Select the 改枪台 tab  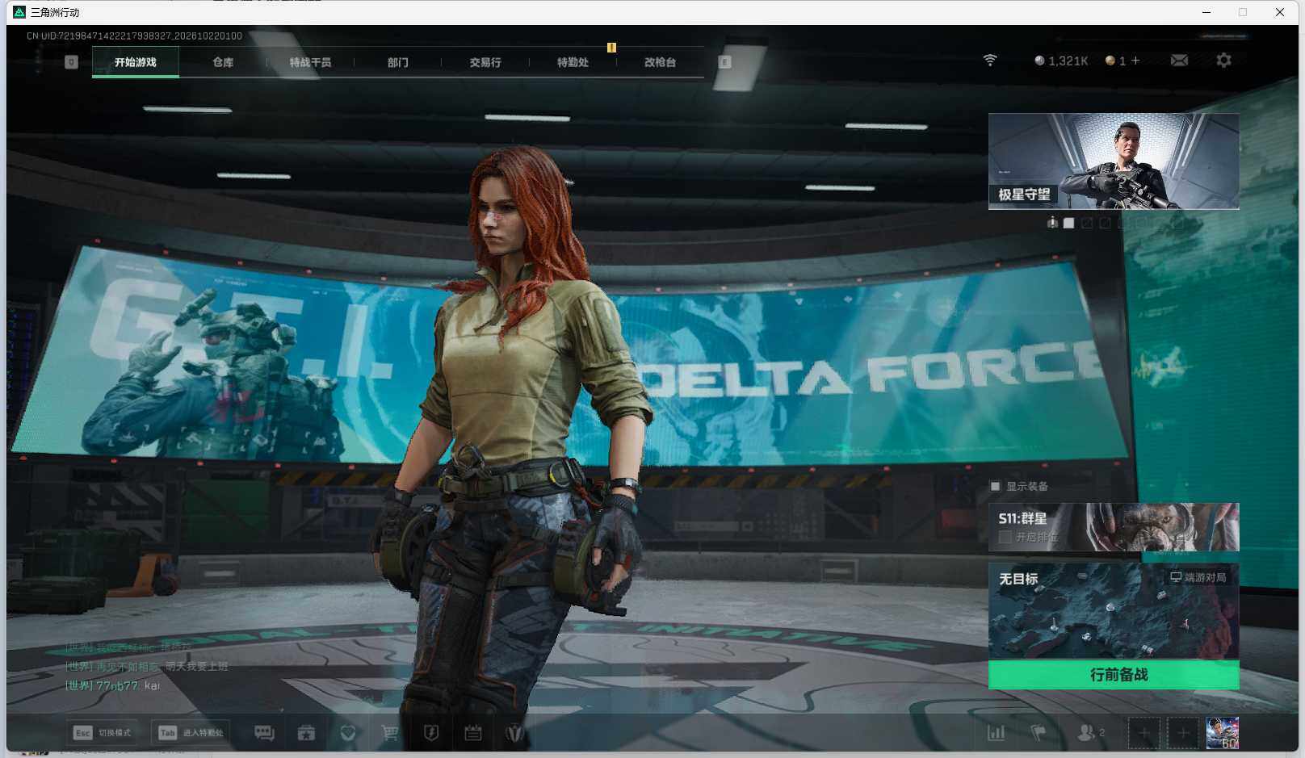click(660, 62)
